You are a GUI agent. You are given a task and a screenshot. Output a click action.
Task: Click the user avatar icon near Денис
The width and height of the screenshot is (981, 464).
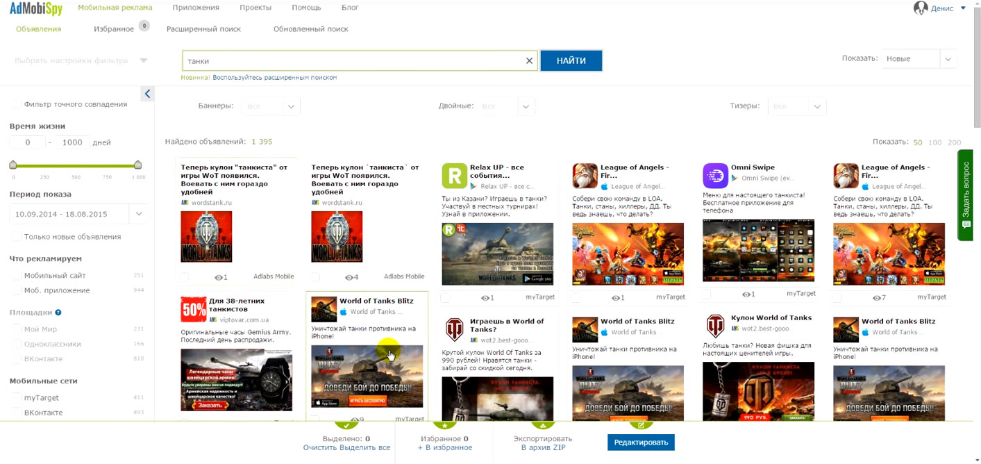(x=921, y=8)
